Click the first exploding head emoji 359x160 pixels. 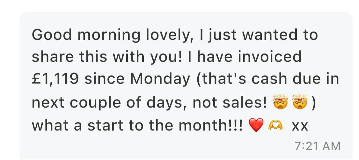click(x=280, y=101)
